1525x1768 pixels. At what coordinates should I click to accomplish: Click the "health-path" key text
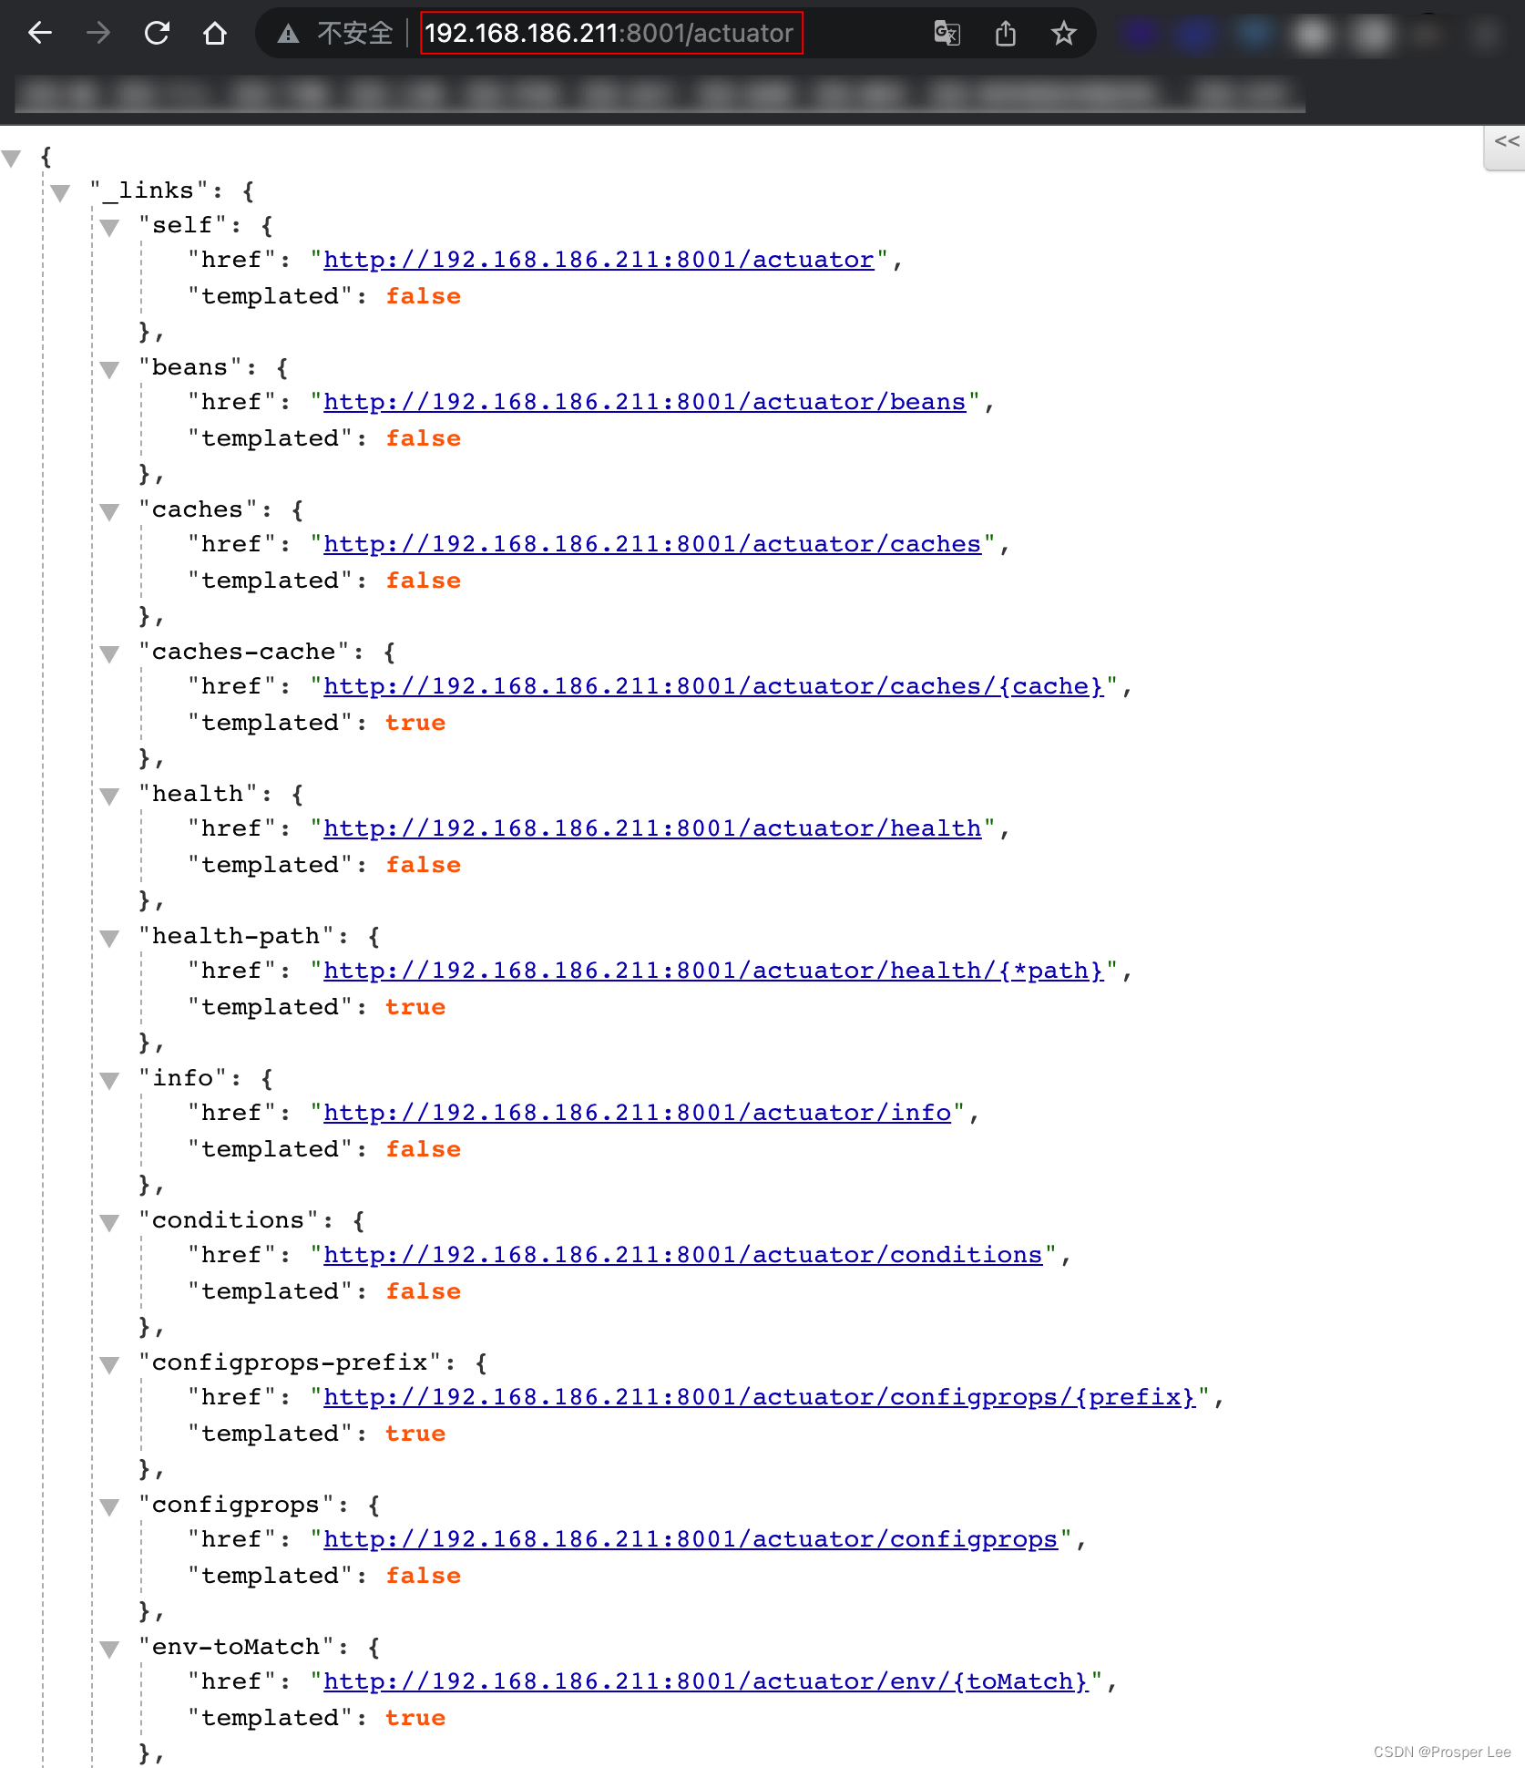point(236,936)
